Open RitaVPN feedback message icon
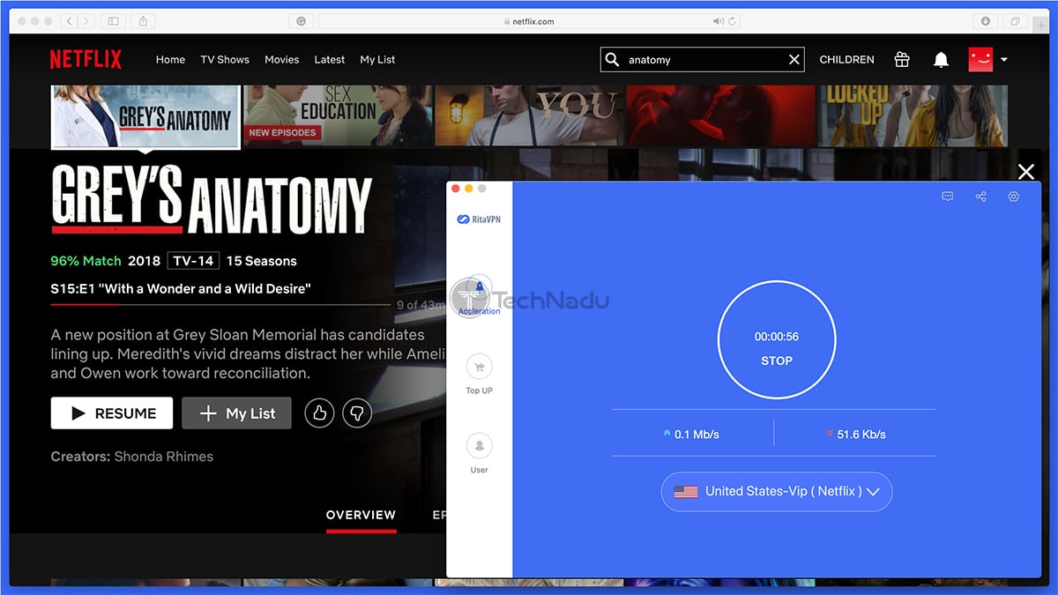Image resolution: width=1058 pixels, height=595 pixels. click(948, 197)
